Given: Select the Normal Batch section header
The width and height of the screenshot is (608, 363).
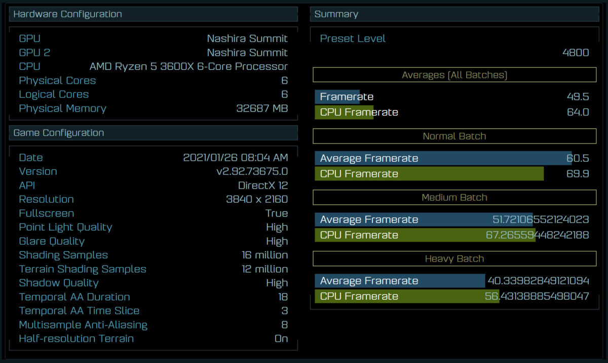Looking at the screenshot, I should [x=454, y=136].
